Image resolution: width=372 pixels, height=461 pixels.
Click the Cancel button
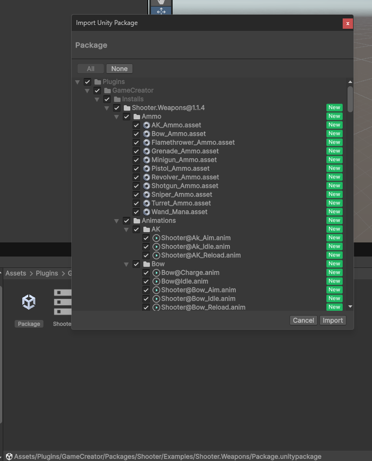303,320
